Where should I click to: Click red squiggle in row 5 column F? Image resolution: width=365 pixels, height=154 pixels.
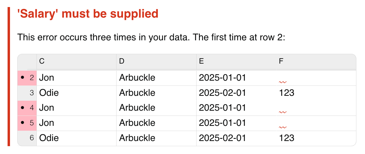pyautogui.click(x=283, y=127)
